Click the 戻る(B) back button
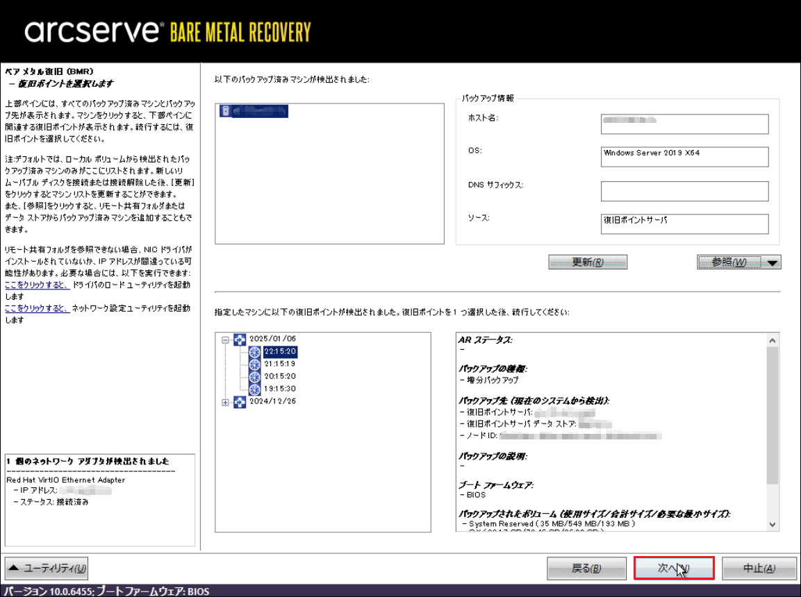The width and height of the screenshot is (801, 597). point(586,569)
